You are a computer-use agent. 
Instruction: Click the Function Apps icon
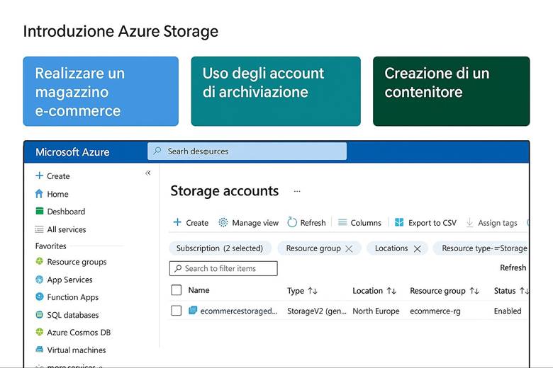(40, 297)
